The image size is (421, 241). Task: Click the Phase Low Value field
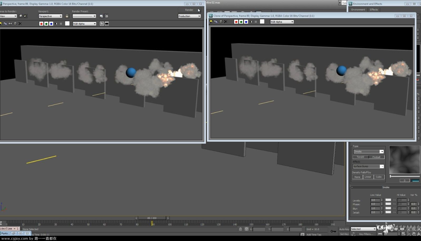pyautogui.click(x=375, y=204)
